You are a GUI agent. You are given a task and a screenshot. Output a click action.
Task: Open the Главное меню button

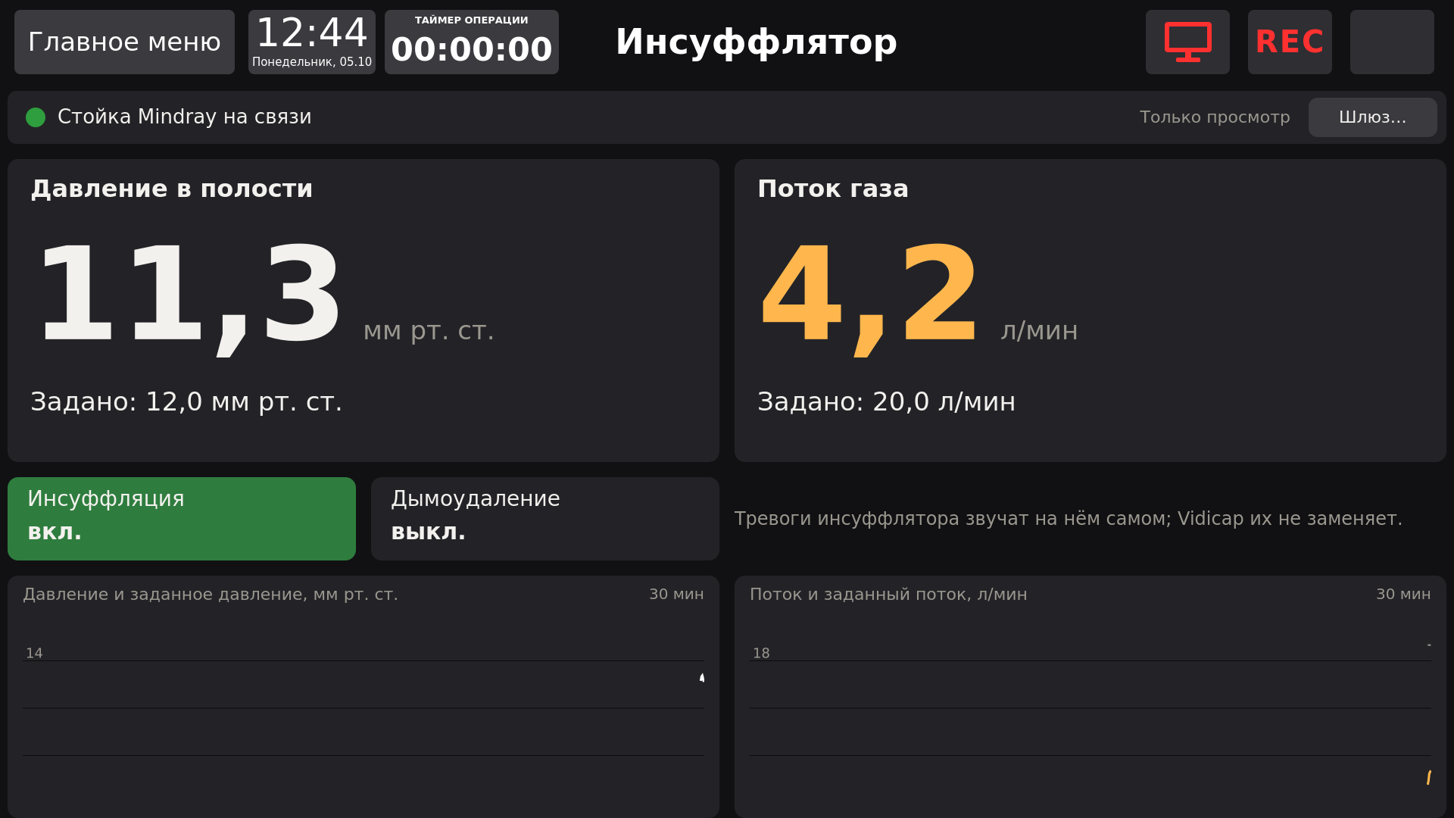tap(124, 42)
